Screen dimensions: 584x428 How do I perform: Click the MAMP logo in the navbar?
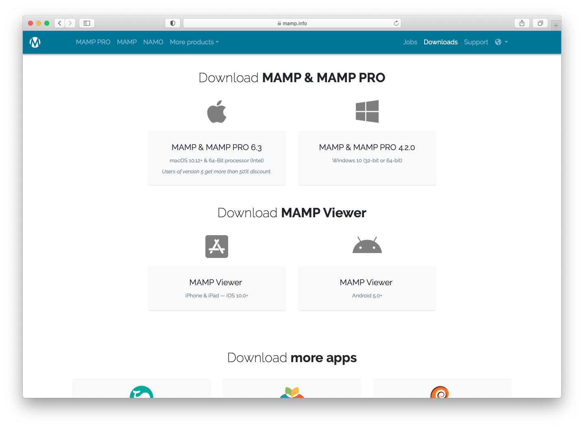tap(35, 42)
